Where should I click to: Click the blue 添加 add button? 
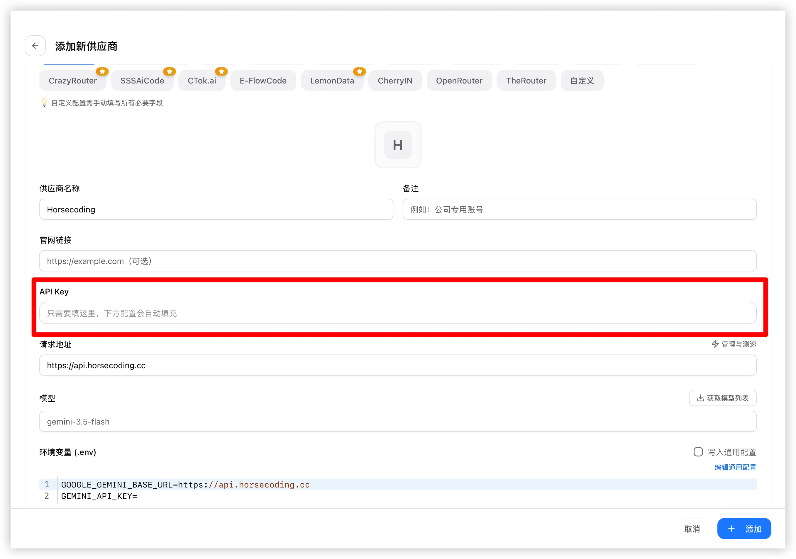(744, 529)
